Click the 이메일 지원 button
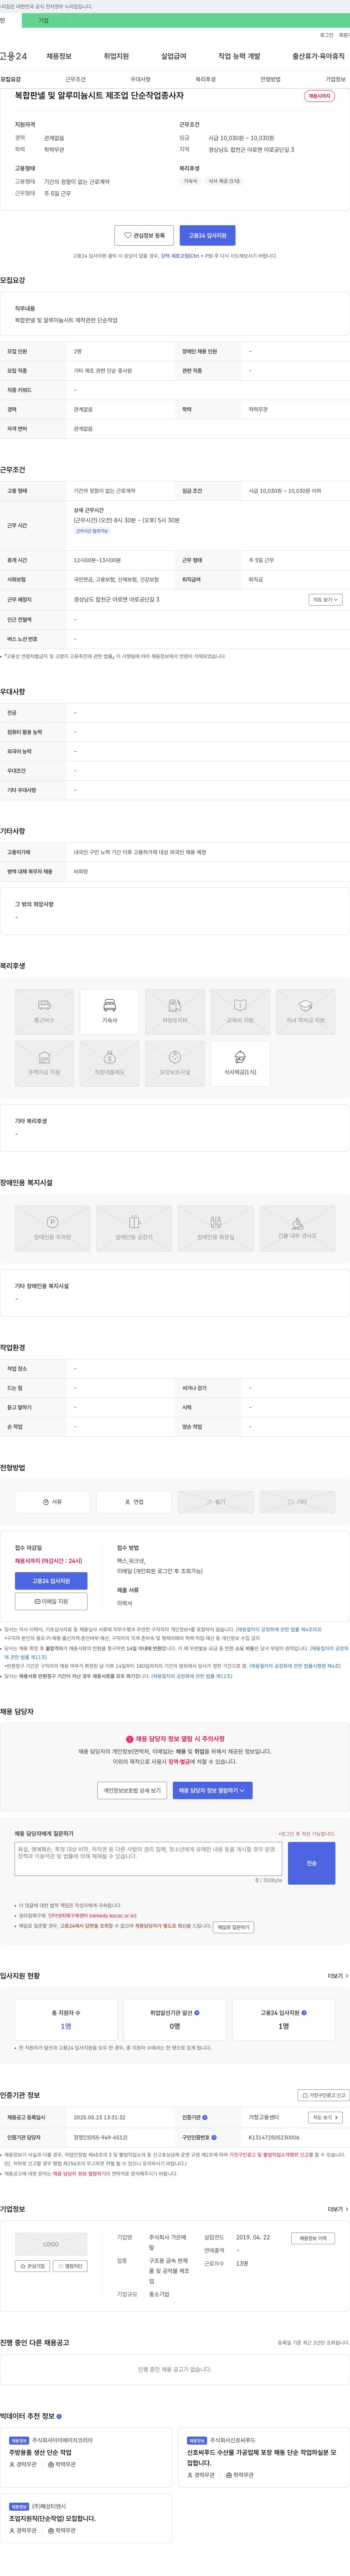The width and height of the screenshot is (350, 2576). 51,1601
